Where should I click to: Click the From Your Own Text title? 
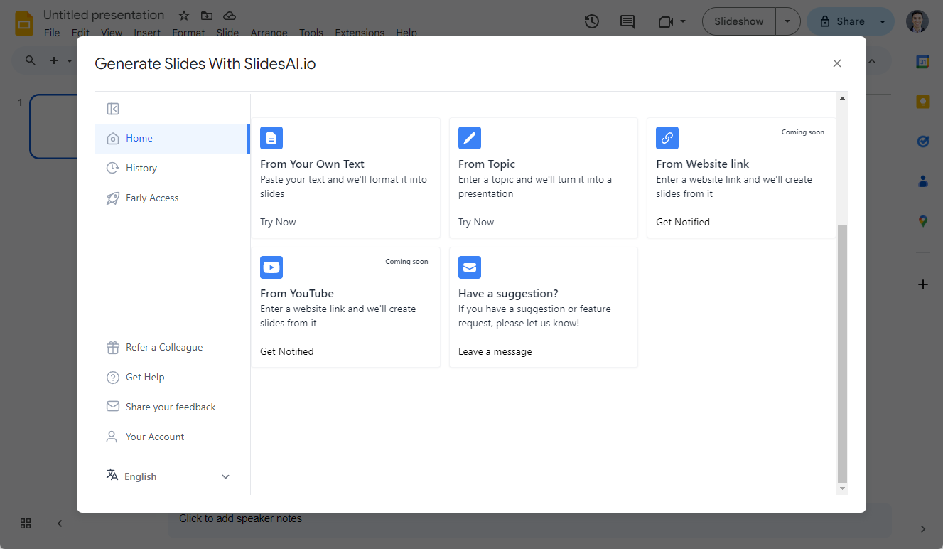[312, 164]
